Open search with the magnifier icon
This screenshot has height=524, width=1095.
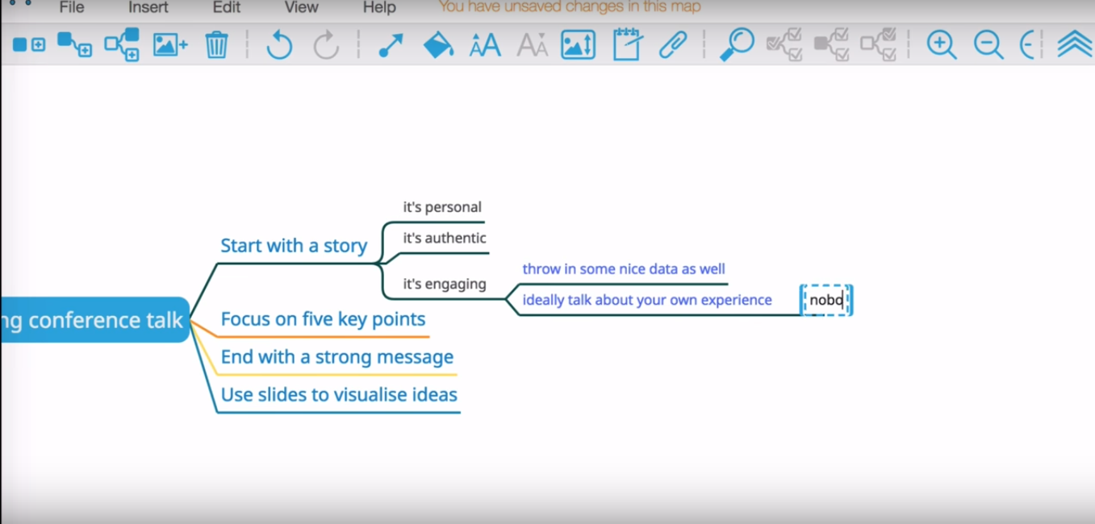[736, 44]
